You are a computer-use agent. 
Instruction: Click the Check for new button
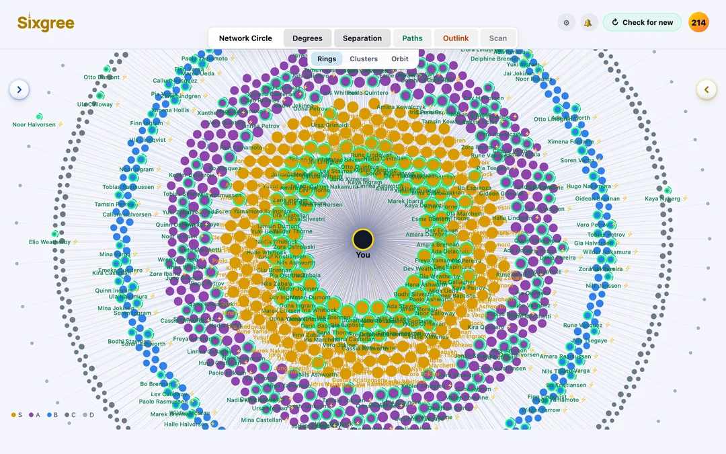point(642,22)
